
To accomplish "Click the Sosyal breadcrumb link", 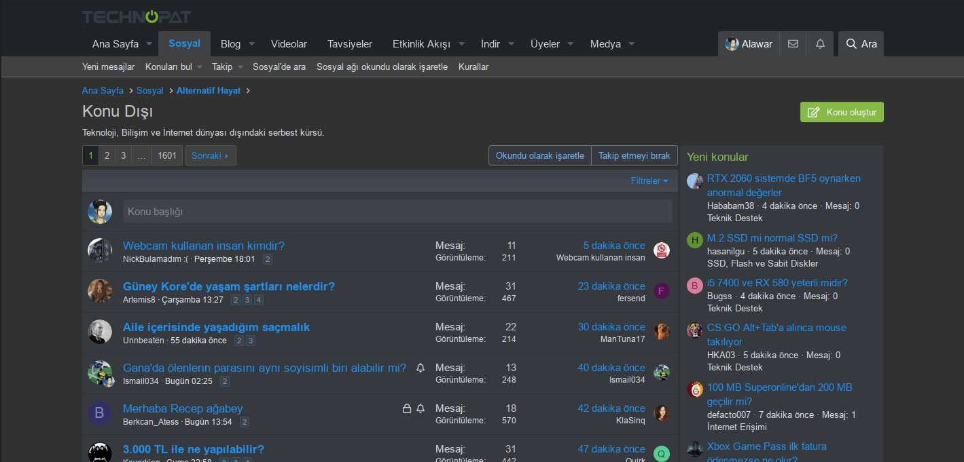I will [x=150, y=90].
